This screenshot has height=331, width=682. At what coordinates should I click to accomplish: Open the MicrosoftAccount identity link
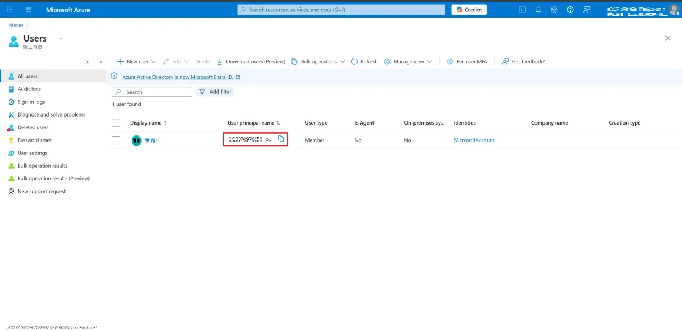pos(474,140)
